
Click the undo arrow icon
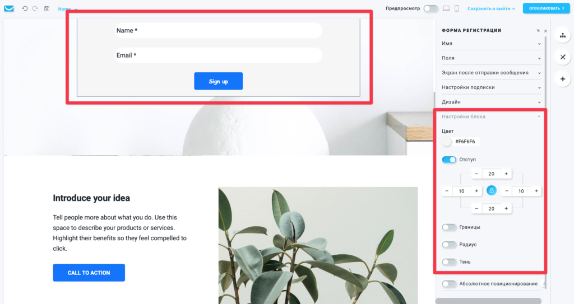(x=25, y=8)
